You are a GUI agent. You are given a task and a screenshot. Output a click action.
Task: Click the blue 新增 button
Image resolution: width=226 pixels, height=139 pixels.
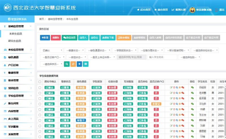coord(45,37)
